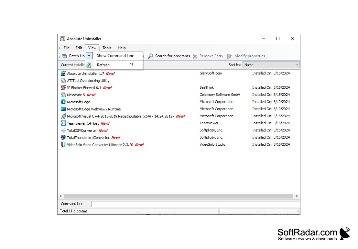Click Search for programs button label

click(x=172, y=56)
